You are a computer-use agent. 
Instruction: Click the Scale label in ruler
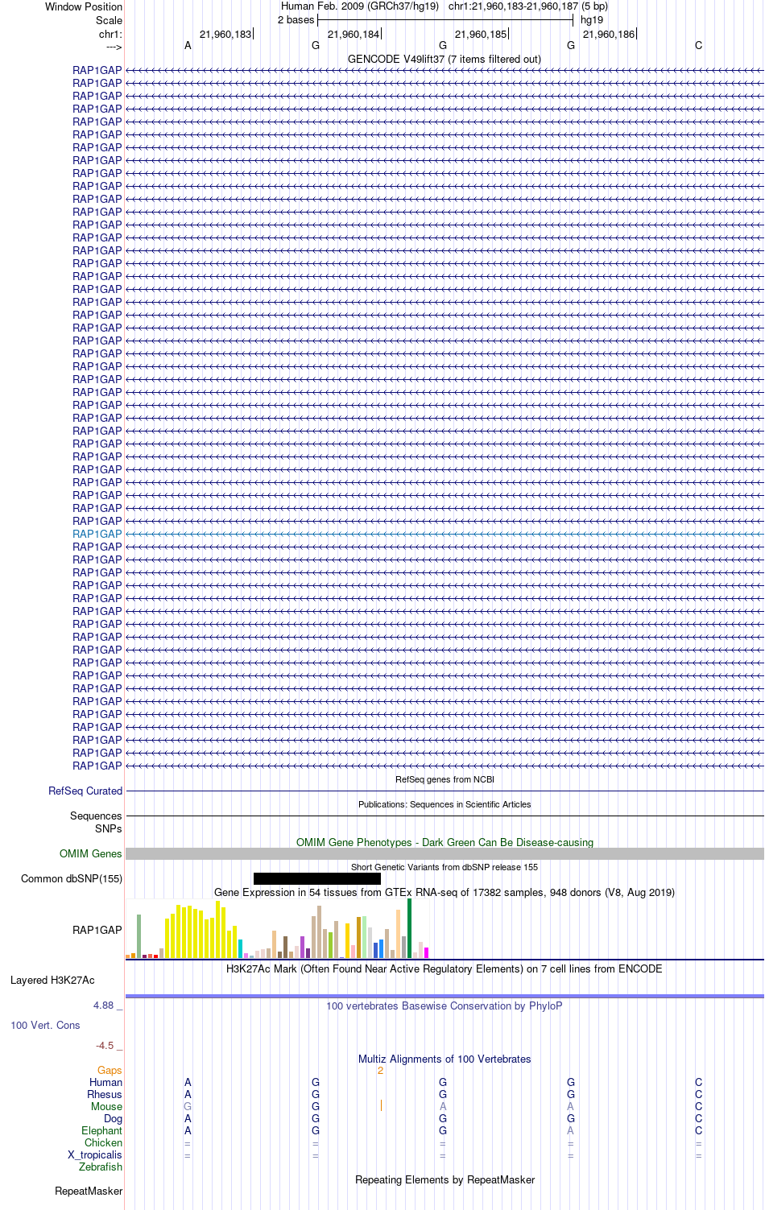[109, 20]
